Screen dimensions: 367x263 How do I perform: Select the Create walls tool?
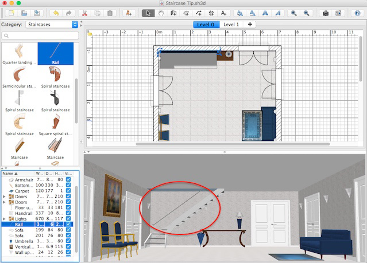173,13
